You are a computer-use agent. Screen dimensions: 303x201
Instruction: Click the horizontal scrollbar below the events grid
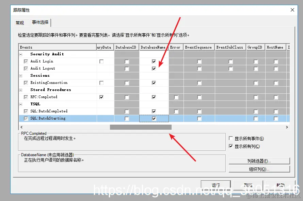(141, 127)
